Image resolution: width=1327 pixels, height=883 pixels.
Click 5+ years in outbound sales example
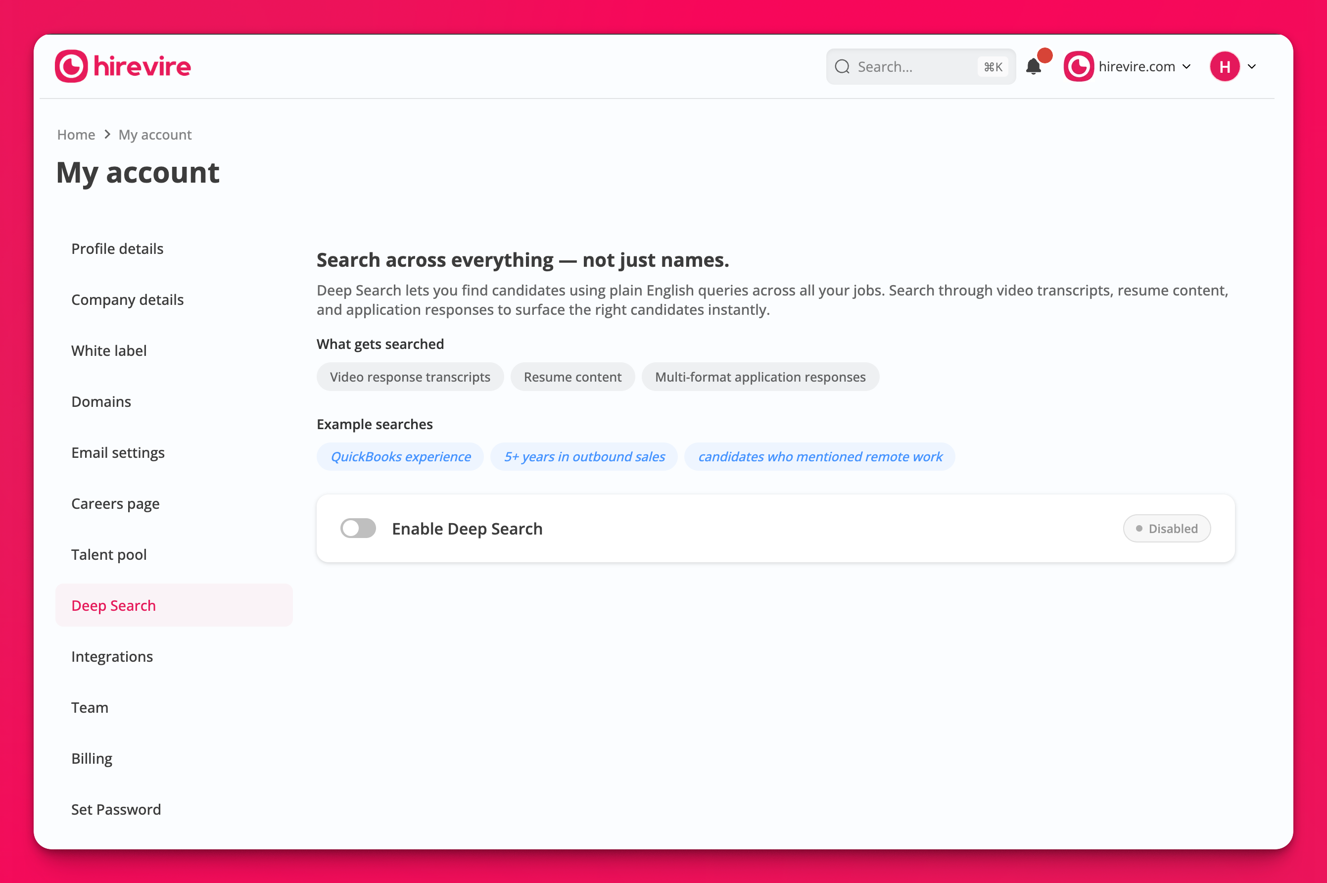tap(584, 456)
